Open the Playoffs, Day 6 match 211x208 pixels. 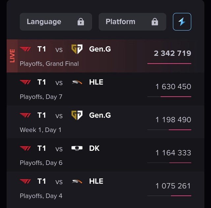point(99,155)
